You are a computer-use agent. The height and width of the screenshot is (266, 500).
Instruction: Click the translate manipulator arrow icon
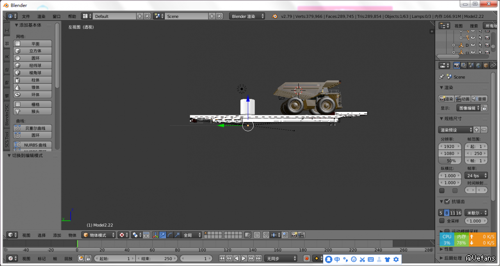pos(162,235)
